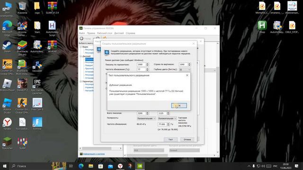Launch ExLoader desktop shortcut
Screen dimensions: 303x170
[37, 66]
